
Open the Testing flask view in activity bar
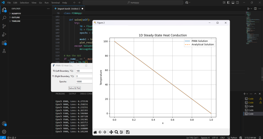[4, 51]
